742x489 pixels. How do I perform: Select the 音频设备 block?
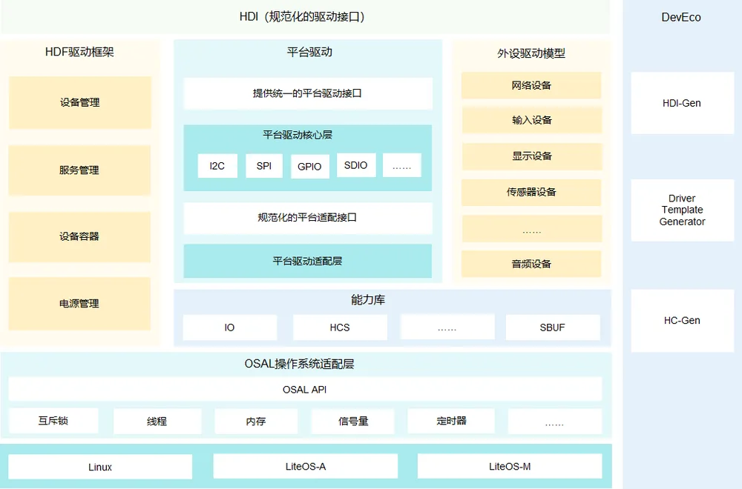click(x=531, y=264)
